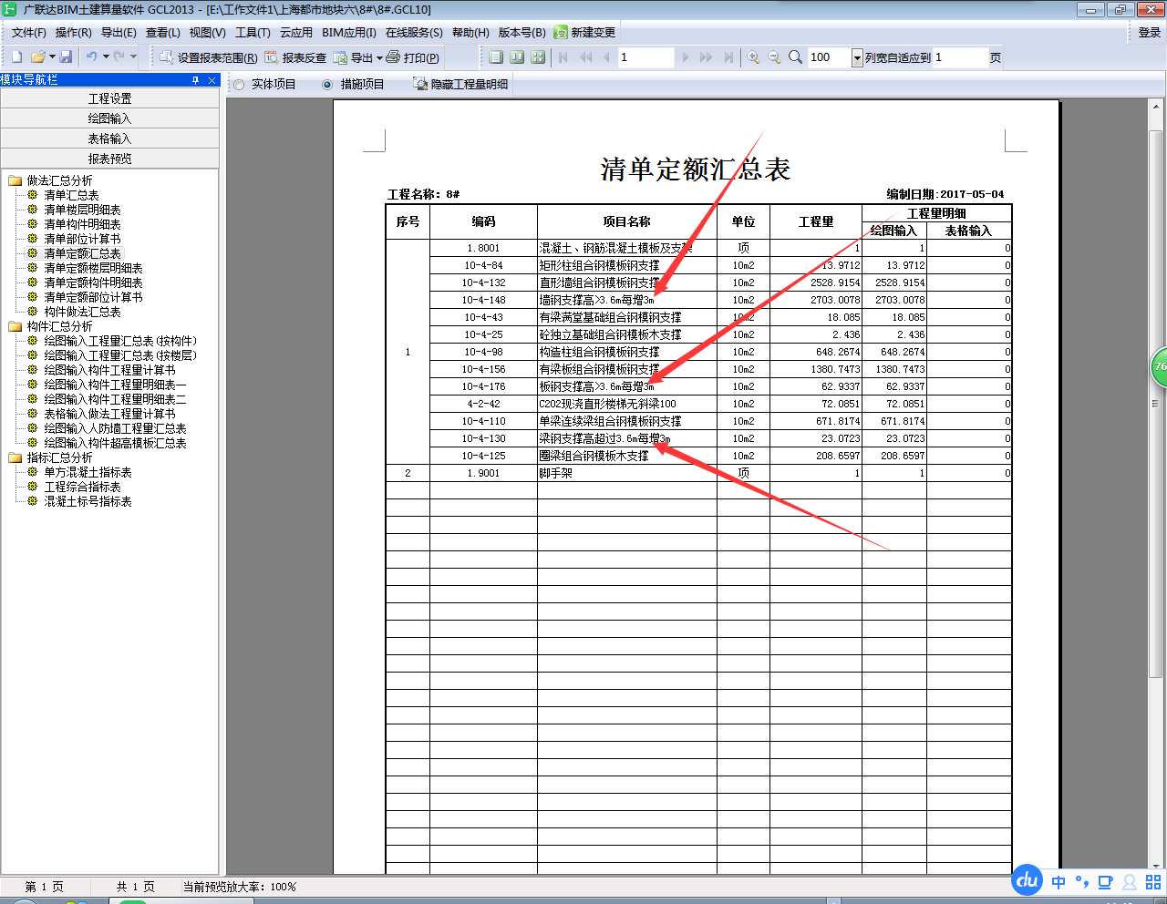Viewport: 1167px width, 904px height.
Task: Select 单方混凝土指标表 tree item
Action: coord(88,472)
